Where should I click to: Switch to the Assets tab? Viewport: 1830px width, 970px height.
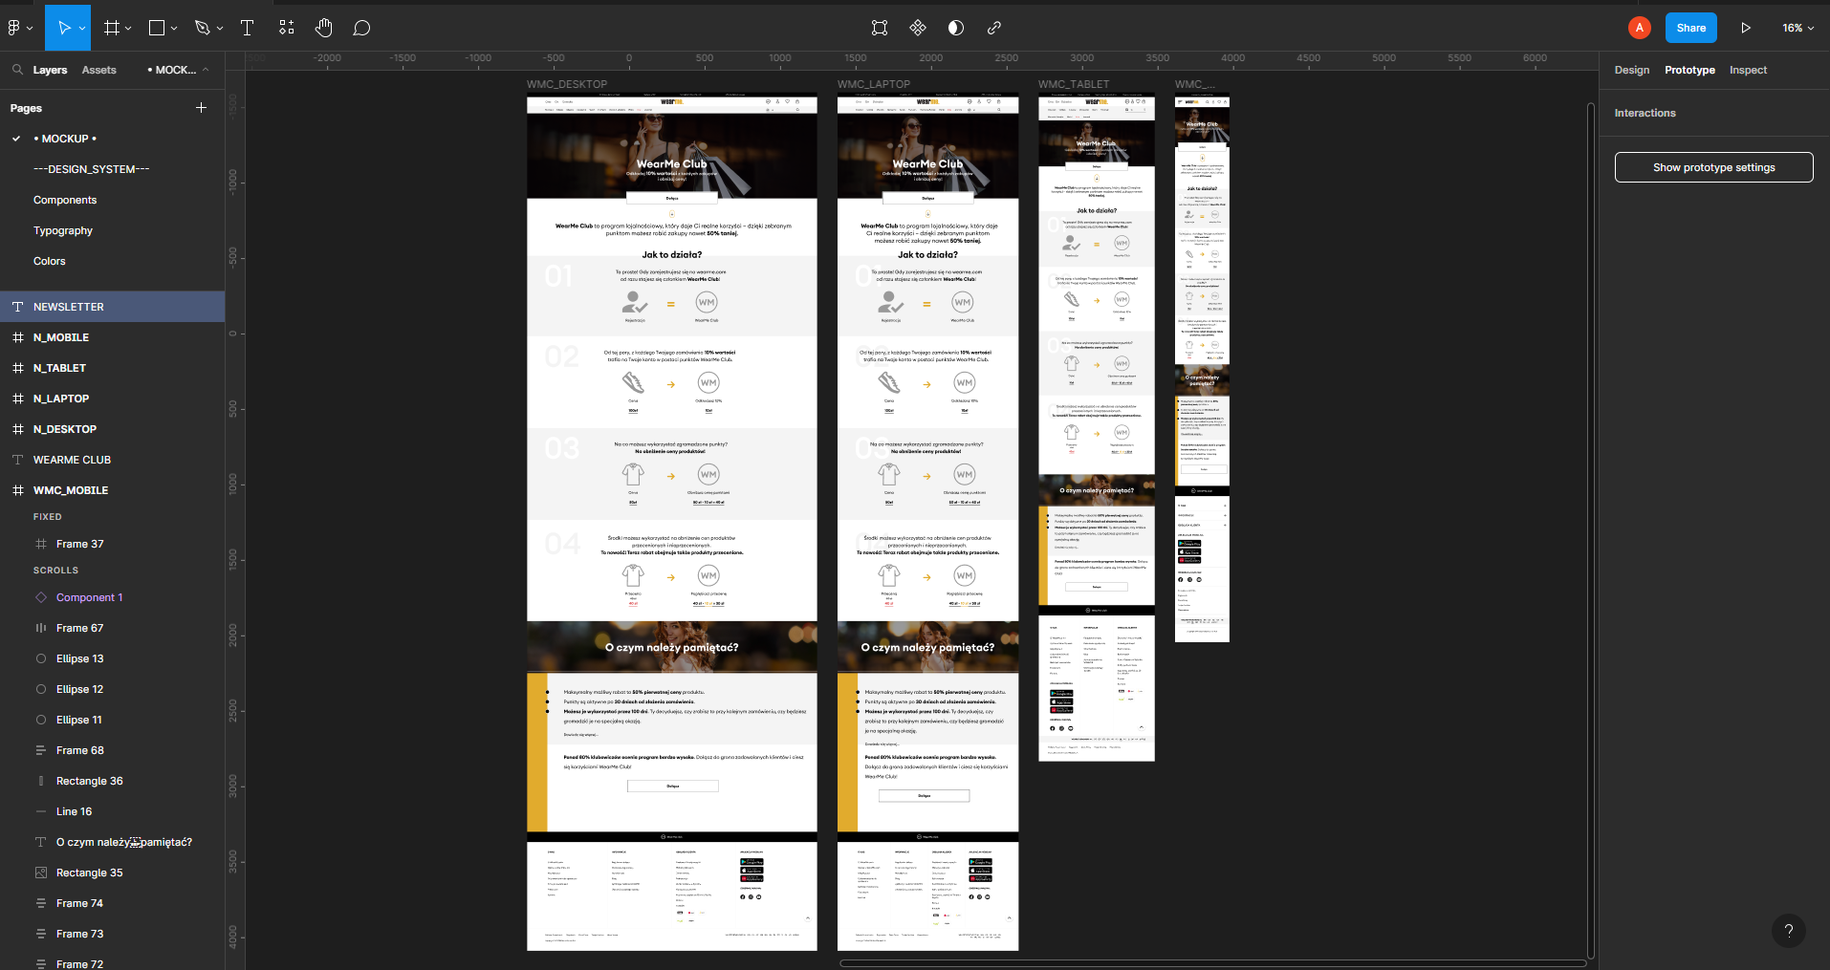point(98,70)
